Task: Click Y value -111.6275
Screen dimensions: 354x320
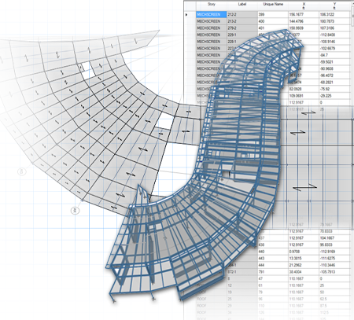Action: click(334, 259)
